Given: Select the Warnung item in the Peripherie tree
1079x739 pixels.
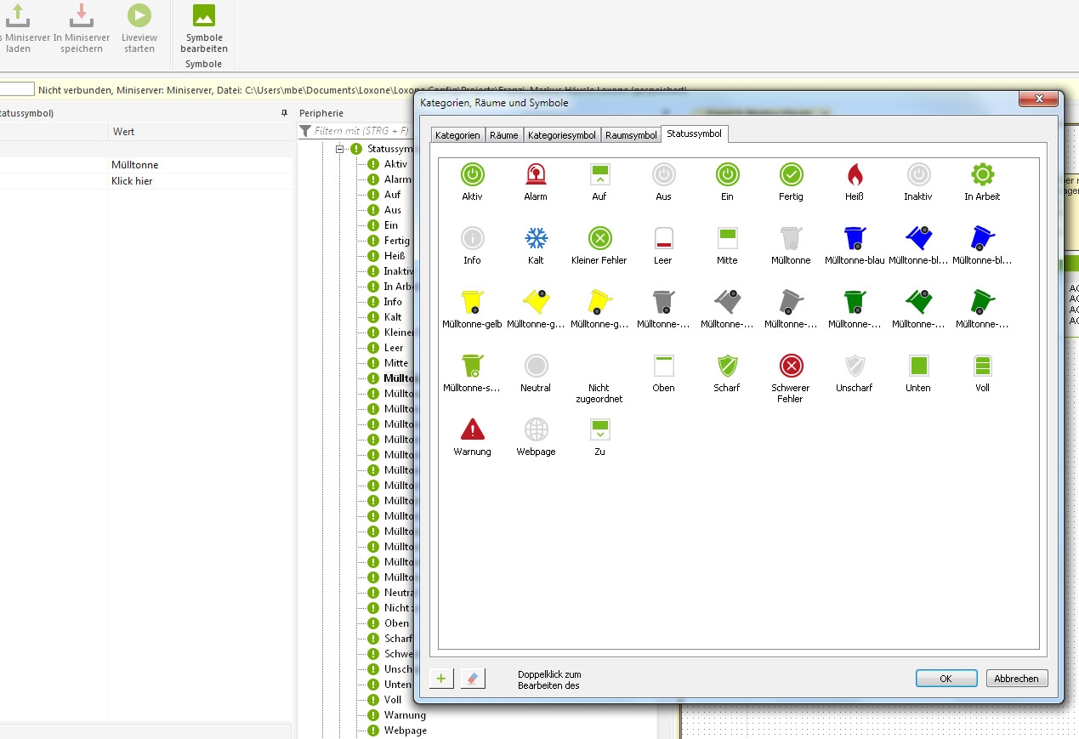Looking at the screenshot, I should pyautogui.click(x=404, y=715).
